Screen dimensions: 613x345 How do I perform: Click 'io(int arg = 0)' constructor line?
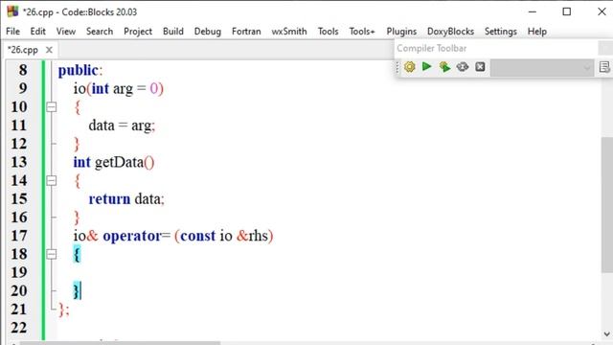pyautogui.click(x=119, y=89)
